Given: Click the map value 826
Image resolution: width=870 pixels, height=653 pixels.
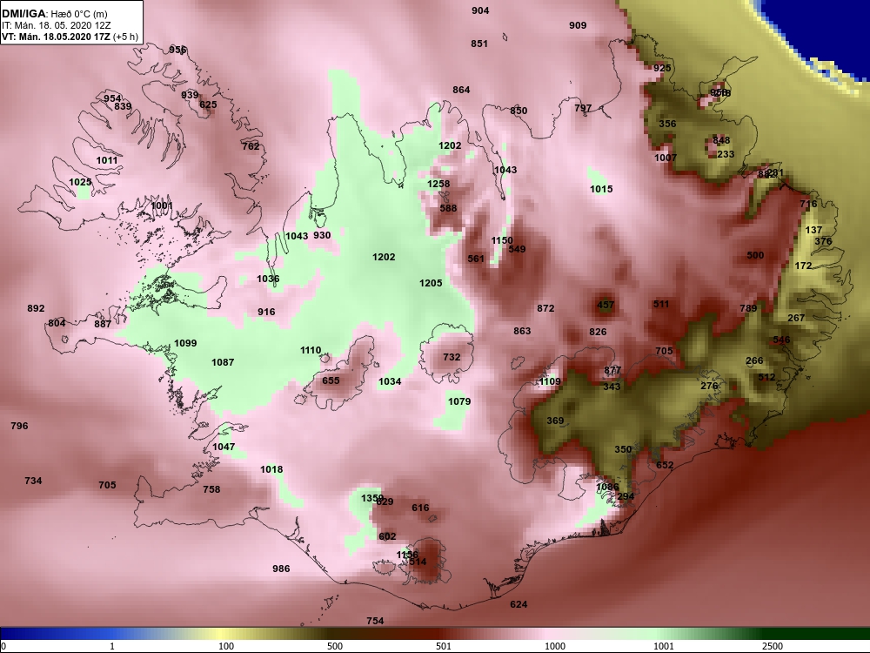Looking at the screenshot, I should [x=598, y=332].
